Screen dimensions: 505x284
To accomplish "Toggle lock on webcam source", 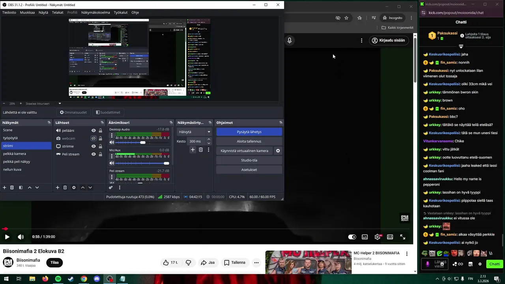I will click(x=101, y=138).
